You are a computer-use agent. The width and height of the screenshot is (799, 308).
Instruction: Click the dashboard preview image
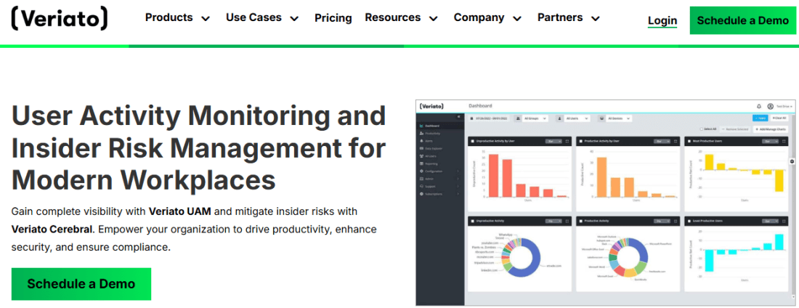point(606,203)
